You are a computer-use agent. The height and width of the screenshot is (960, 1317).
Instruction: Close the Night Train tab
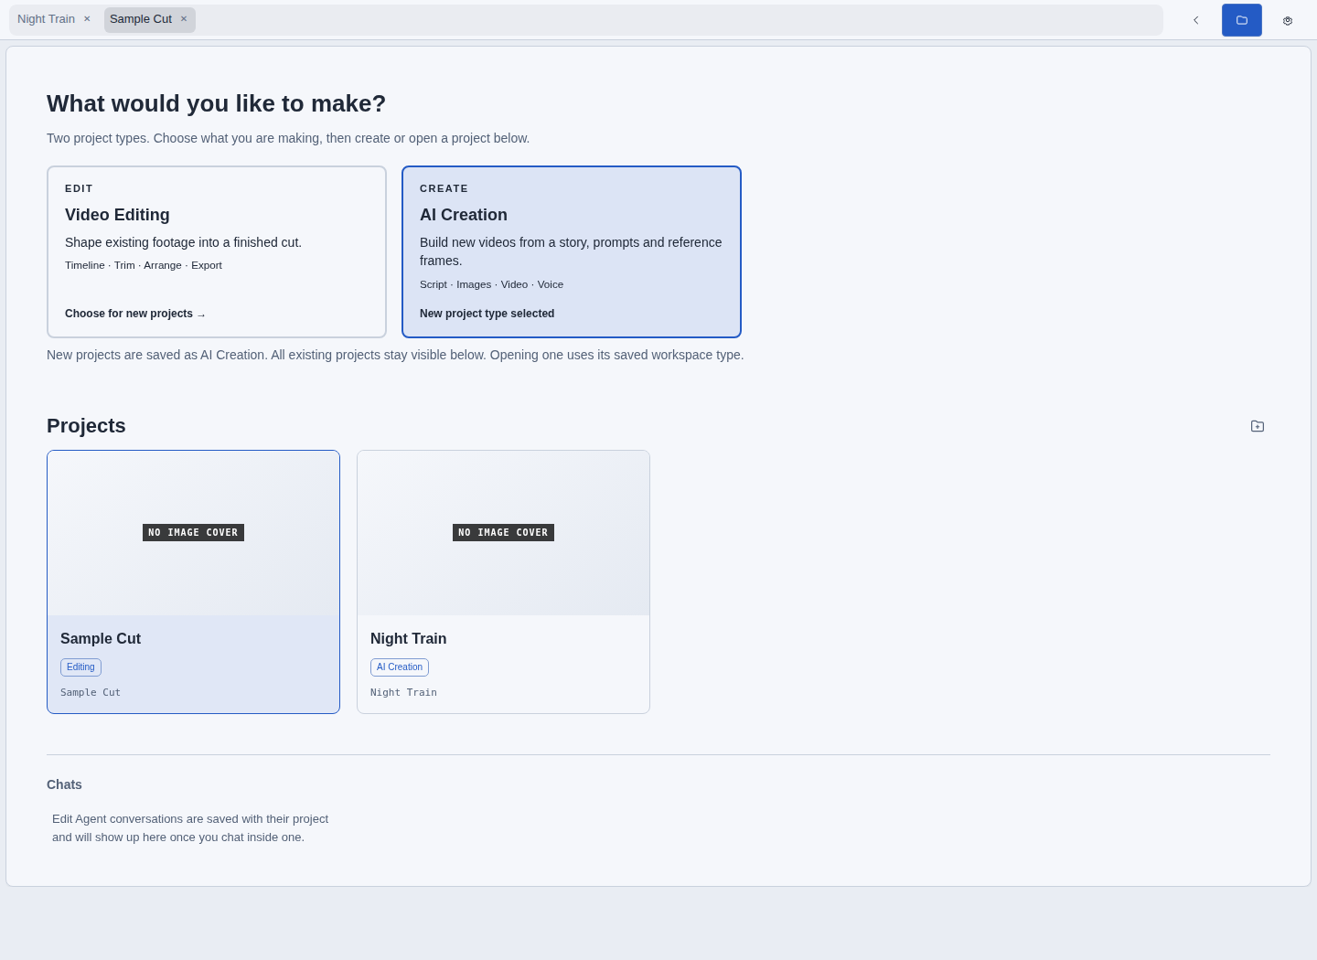[87, 19]
